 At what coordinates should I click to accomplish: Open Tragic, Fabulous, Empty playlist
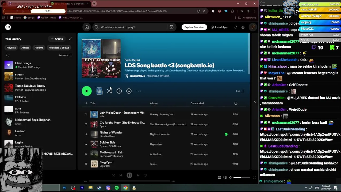[x=39, y=88]
